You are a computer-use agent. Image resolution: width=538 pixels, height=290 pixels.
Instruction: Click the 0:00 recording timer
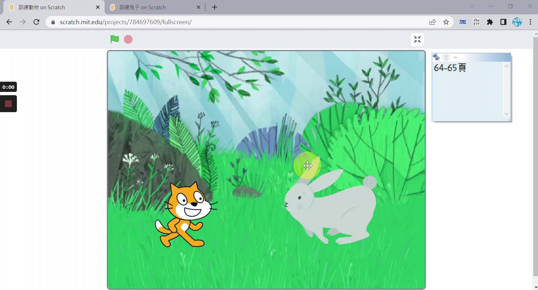[8, 87]
